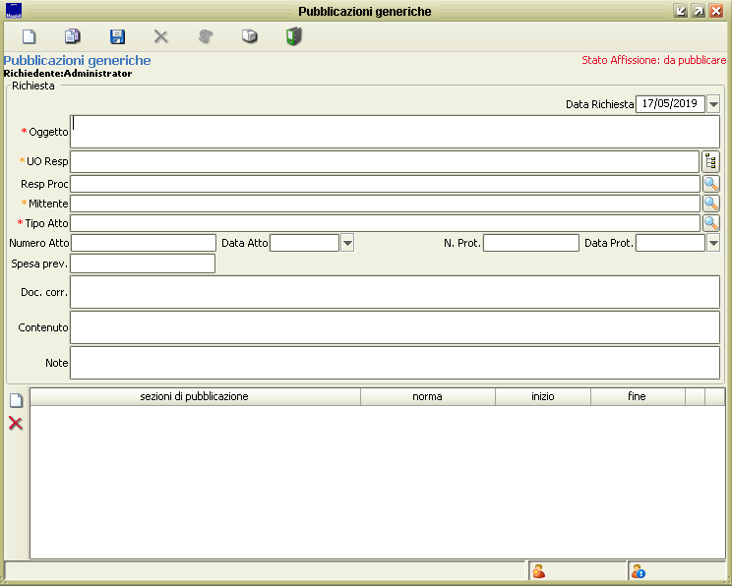732x586 pixels.
Task: Click the blue 'Pubblicazioni generiche' heading
Action: tap(77, 61)
